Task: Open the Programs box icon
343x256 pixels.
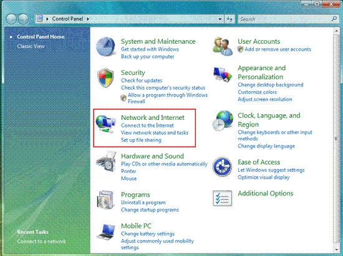Action: (x=106, y=200)
